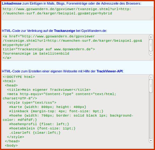Click the '<!DOCTYPE html>' code line

[19, 77]
